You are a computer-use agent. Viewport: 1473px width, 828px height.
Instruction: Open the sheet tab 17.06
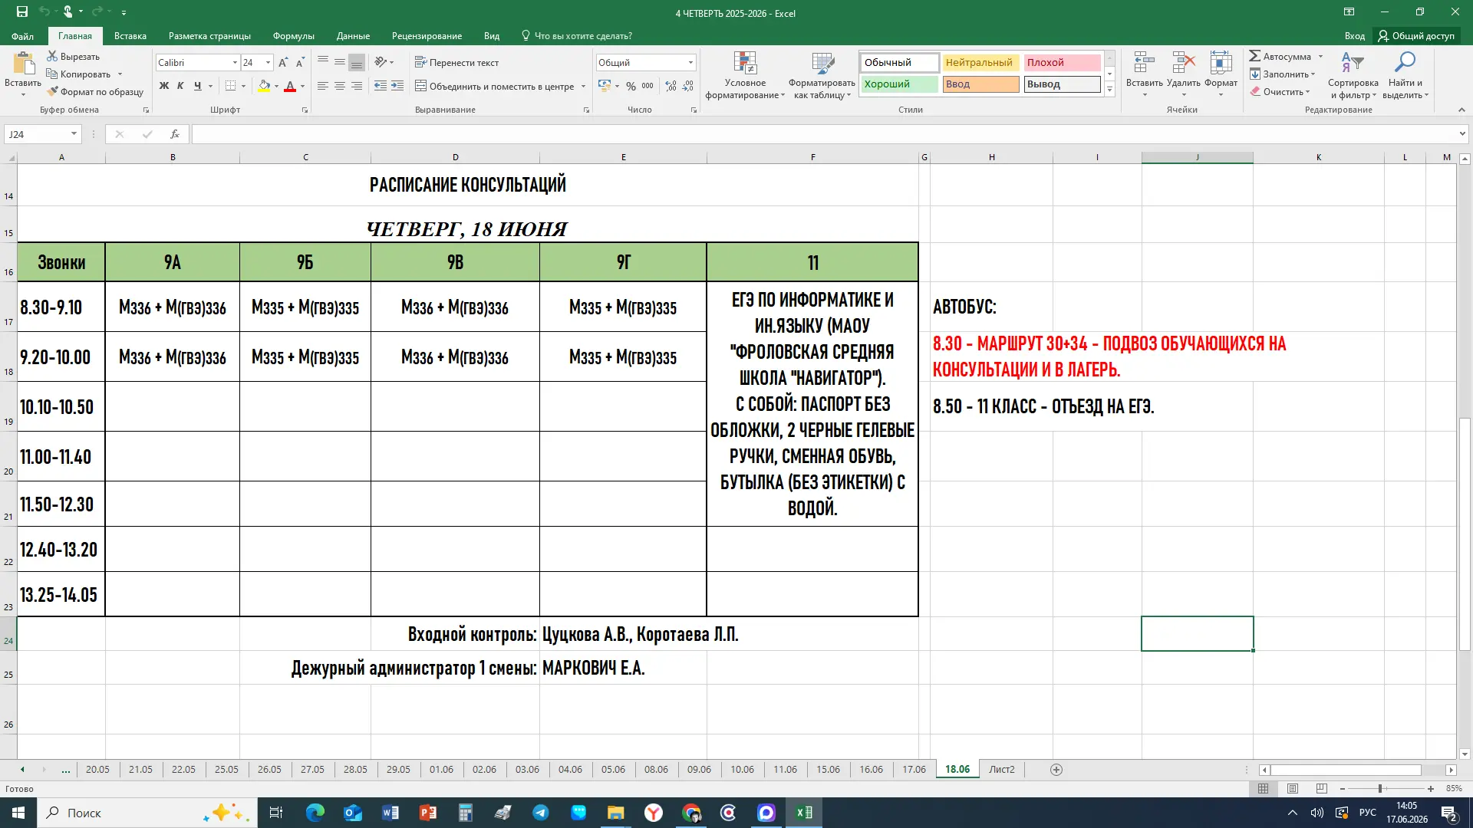[x=914, y=770]
